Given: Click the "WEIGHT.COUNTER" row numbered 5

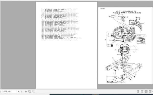Looking at the screenshot, I should (59, 14).
